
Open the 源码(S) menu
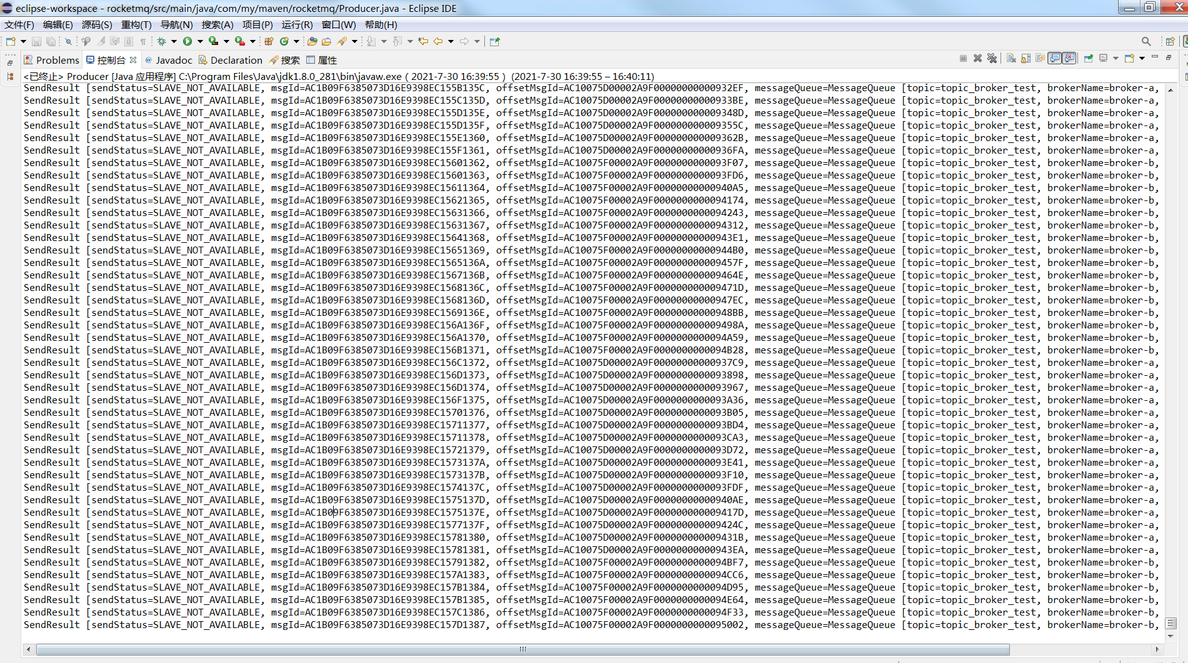point(97,25)
